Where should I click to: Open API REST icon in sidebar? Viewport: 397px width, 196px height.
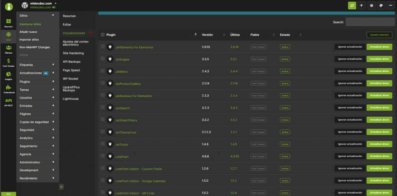coord(9,102)
